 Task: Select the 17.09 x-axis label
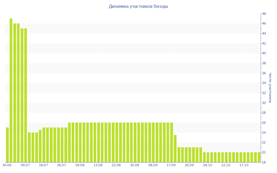point(171,165)
